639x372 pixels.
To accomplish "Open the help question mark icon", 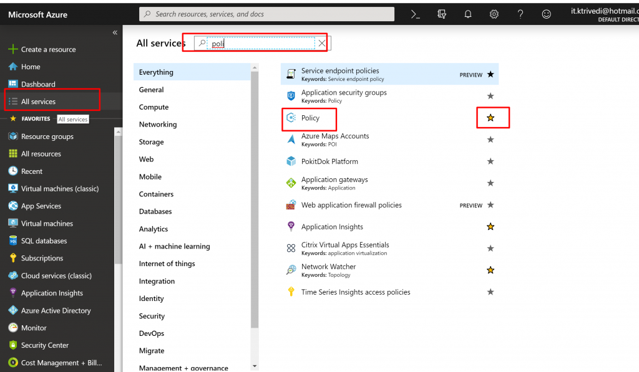I will (x=520, y=14).
